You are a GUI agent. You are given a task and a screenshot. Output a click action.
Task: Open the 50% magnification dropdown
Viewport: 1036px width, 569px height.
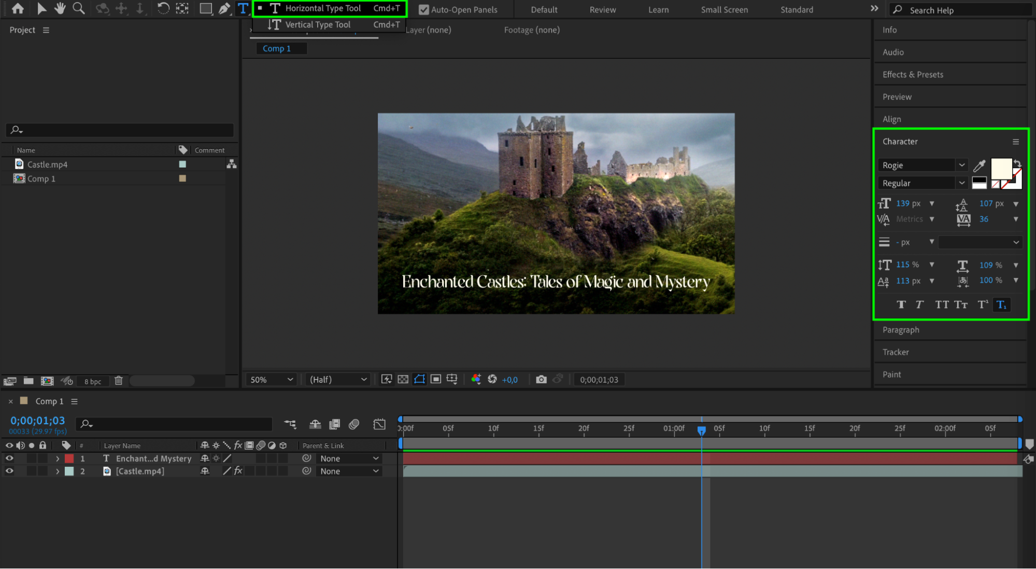pyautogui.click(x=271, y=380)
